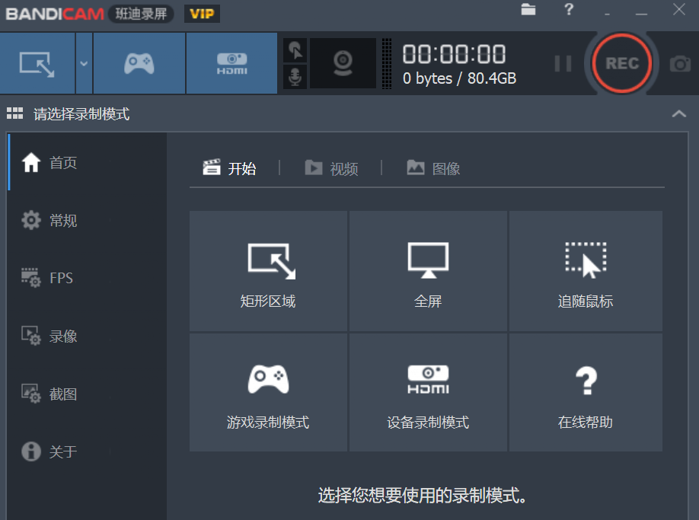Choose the 游戏录制模式 game recording tile

(x=268, y=393)
